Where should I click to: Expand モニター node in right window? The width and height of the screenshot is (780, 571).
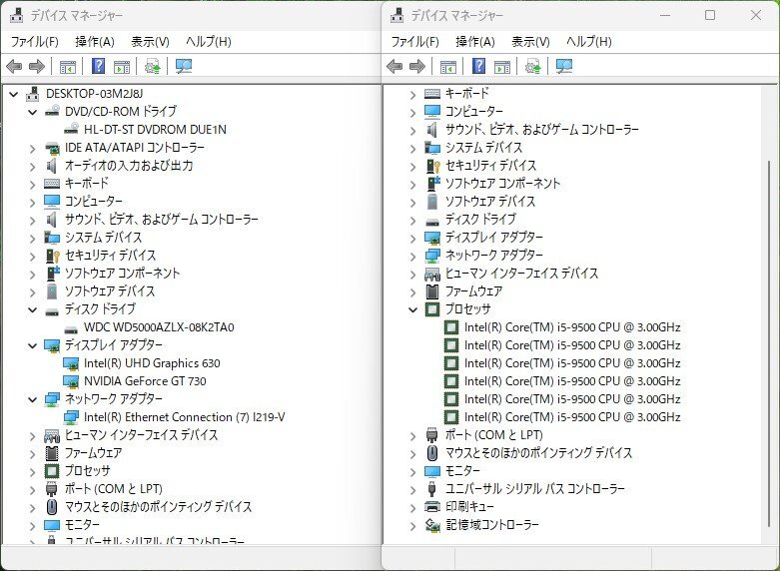[x=412, y=471]
